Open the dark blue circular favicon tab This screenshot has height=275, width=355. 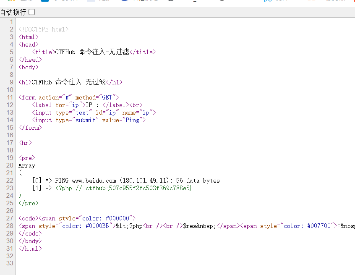[125, 2]
